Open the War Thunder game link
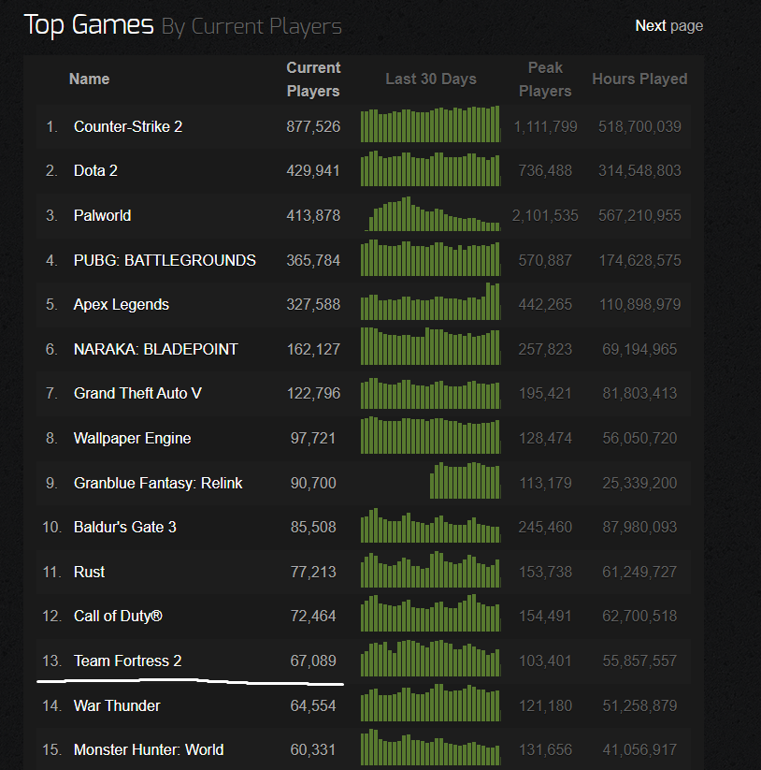The image size is (761, 770). pos(117,705)
